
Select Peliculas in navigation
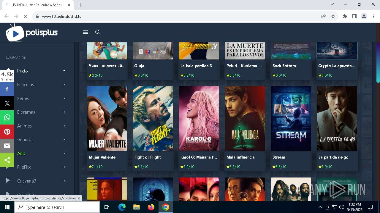click(26, 85)
